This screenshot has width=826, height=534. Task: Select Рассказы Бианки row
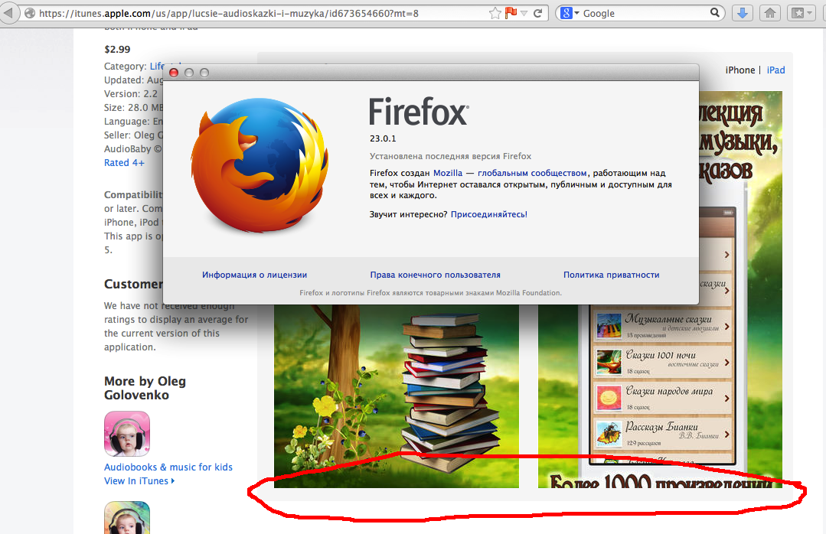663,434
